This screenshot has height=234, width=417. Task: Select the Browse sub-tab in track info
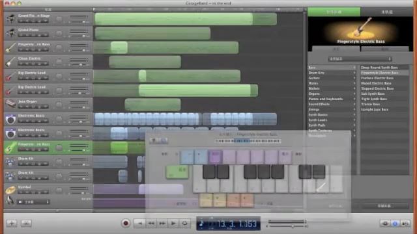tap(336, 49)
